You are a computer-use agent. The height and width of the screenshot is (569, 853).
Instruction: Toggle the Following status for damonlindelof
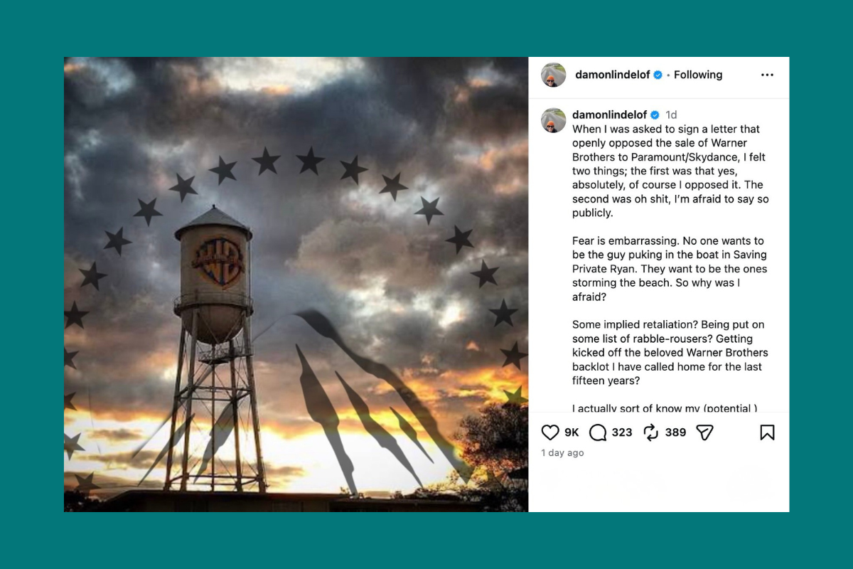[698, 74]
